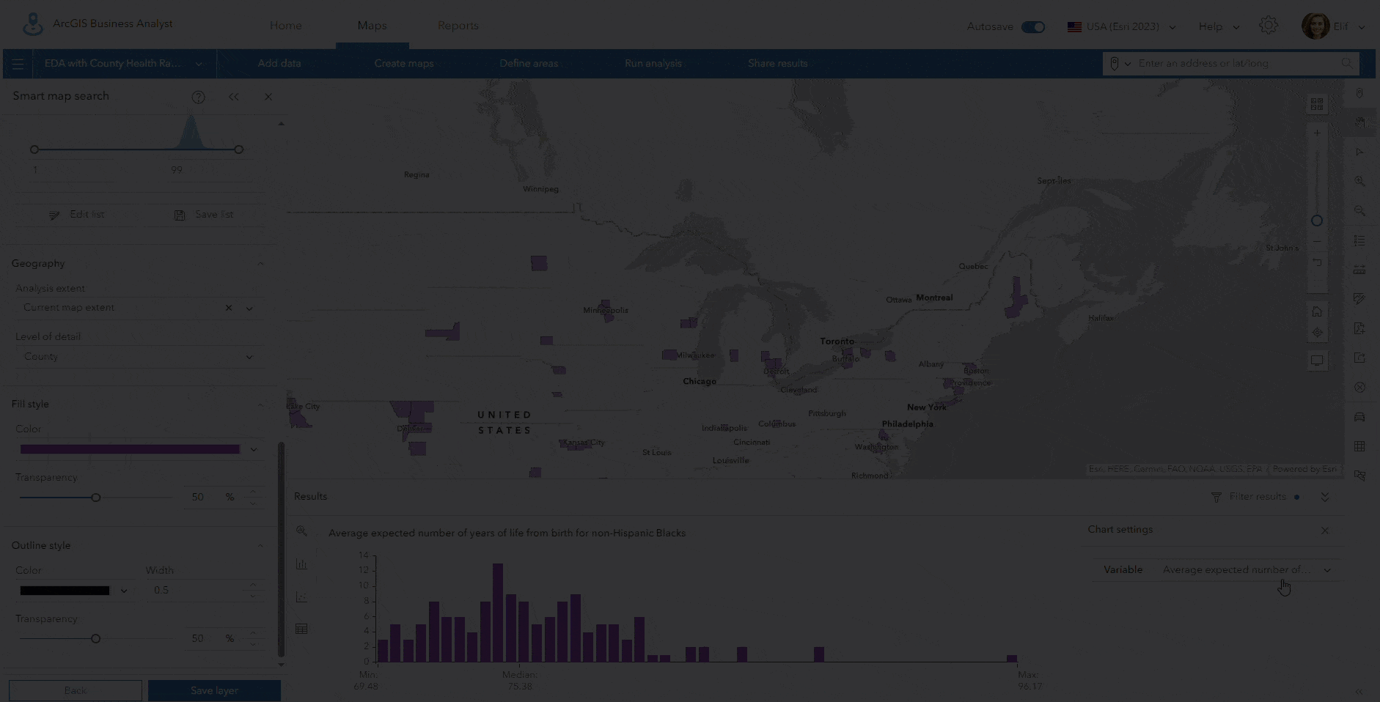Open the hamburger menu in the blue toolbar
This screenshot has width=1380, height=702.
18,64
